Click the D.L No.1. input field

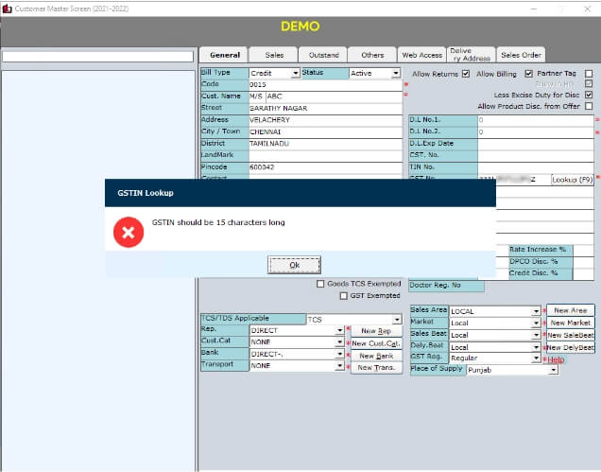click(x=536, y=120)
